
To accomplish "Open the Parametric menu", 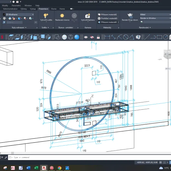I will [x=16, y=5].
